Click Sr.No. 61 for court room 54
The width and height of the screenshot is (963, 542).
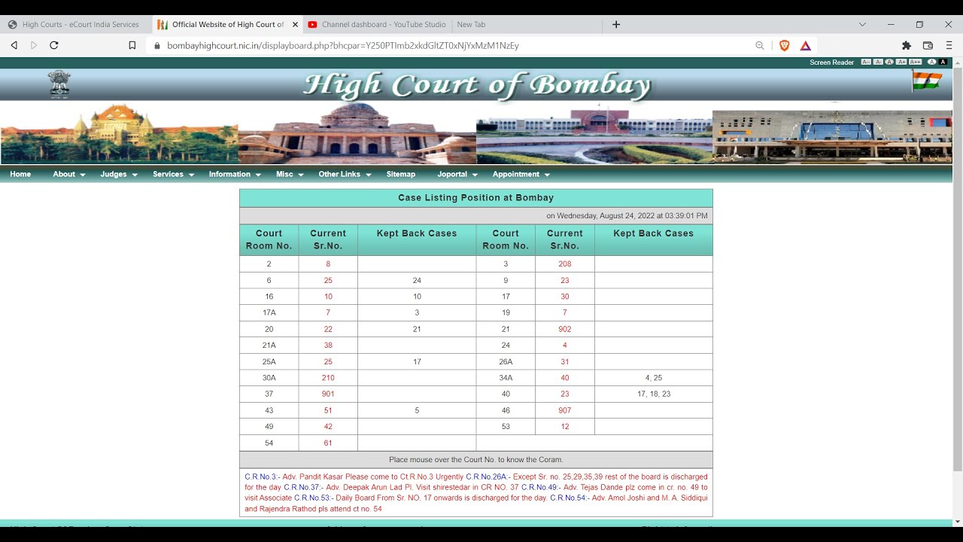(x=328, y=443)
